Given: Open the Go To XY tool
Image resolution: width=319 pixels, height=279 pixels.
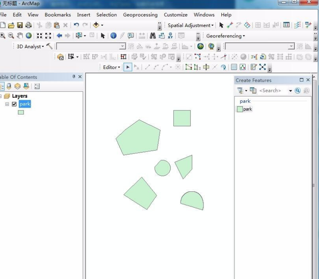Looking at the screenshot, I should pos(171,36).
